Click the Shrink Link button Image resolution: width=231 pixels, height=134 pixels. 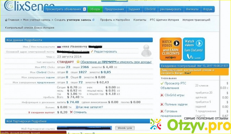[x=125, y=128]
